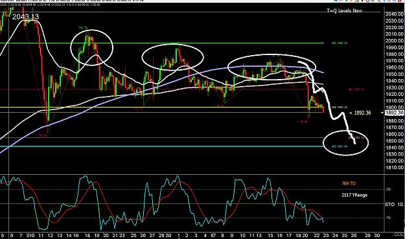Select the '769 TD' indicator label

click(x=349, y=183)
